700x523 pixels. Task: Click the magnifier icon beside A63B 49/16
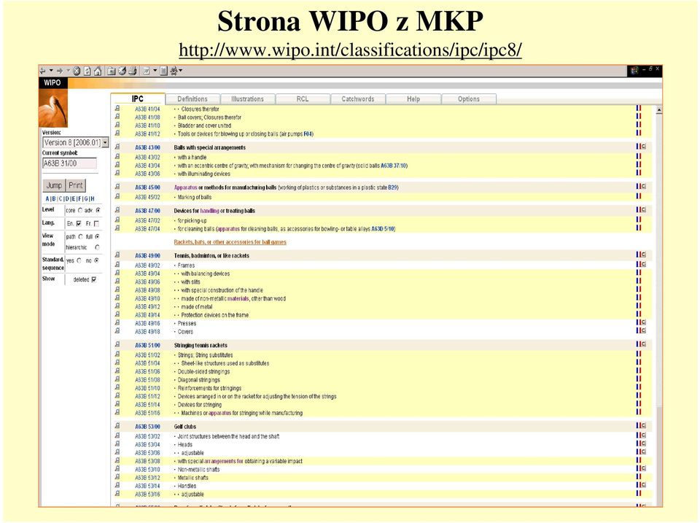coord(117,323)
